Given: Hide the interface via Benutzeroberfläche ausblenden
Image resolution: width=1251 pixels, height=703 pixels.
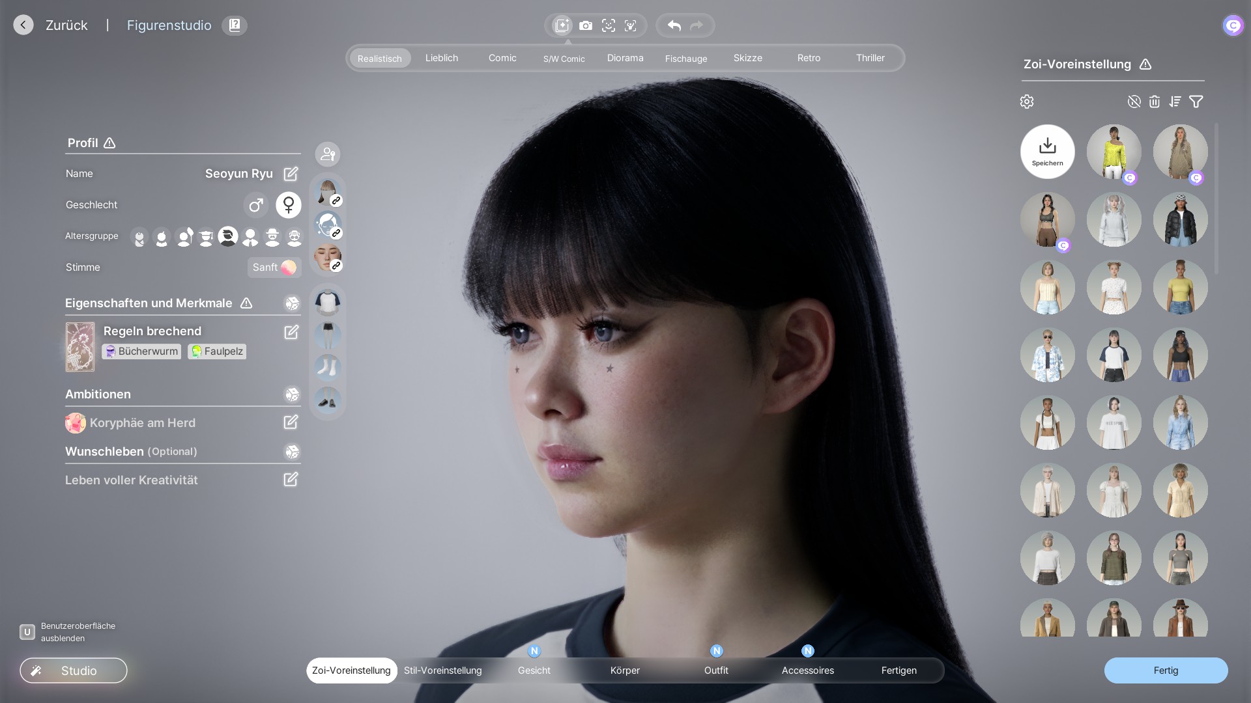Looking at the screenshot, I should (67, 632).
